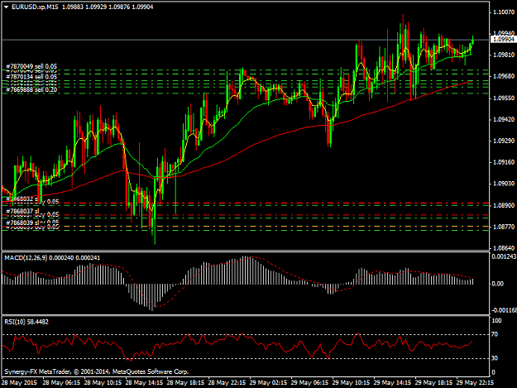Viewport: 517px width, 388px height.
Task: Click the 1.09550 price scale value
Action: click(504, 98)
